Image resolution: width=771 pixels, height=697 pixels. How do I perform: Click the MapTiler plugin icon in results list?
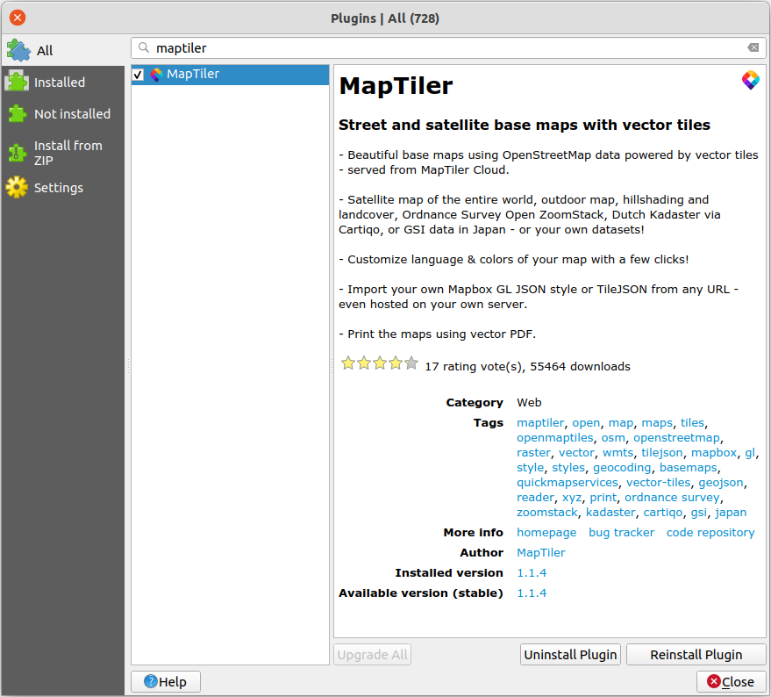[x=156, y=75]
